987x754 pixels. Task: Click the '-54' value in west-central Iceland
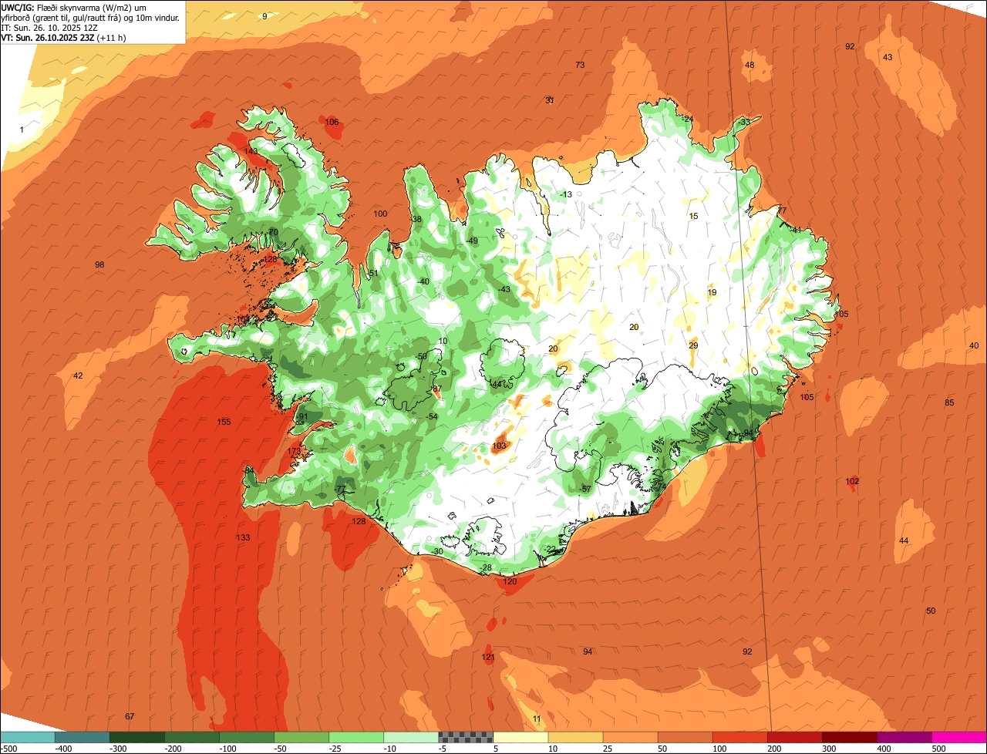[432, 416]
